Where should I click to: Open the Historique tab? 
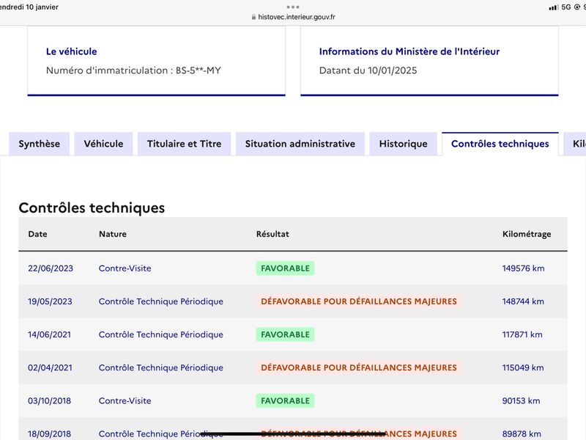[x=404, y=144]
